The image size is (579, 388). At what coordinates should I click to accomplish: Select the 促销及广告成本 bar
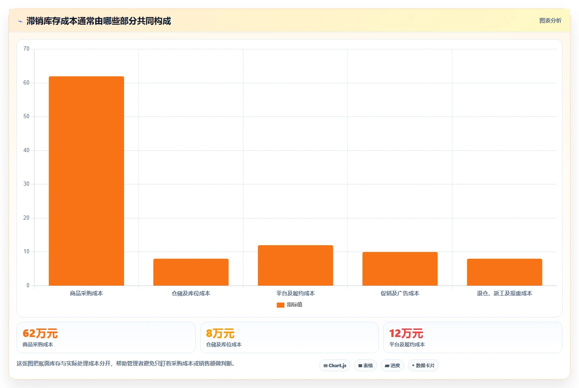400,269
